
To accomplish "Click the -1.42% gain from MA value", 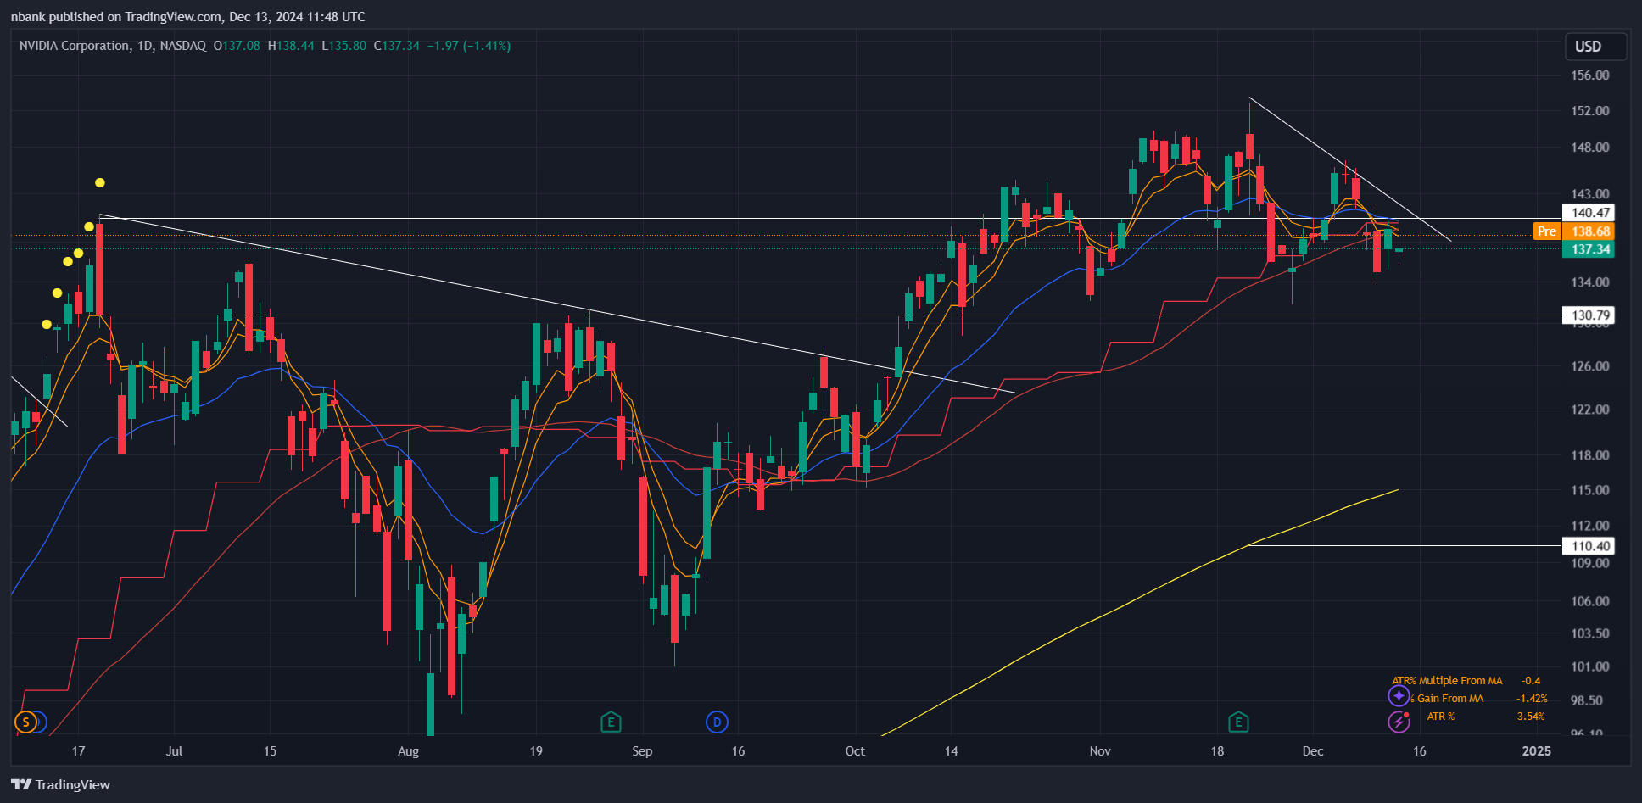I will tap(1532, 699).
